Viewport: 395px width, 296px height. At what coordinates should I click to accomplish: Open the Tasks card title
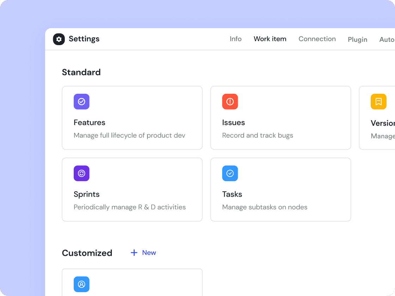(232, 194)
